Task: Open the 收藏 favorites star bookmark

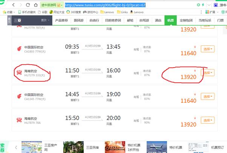Action: click(9, 12)
